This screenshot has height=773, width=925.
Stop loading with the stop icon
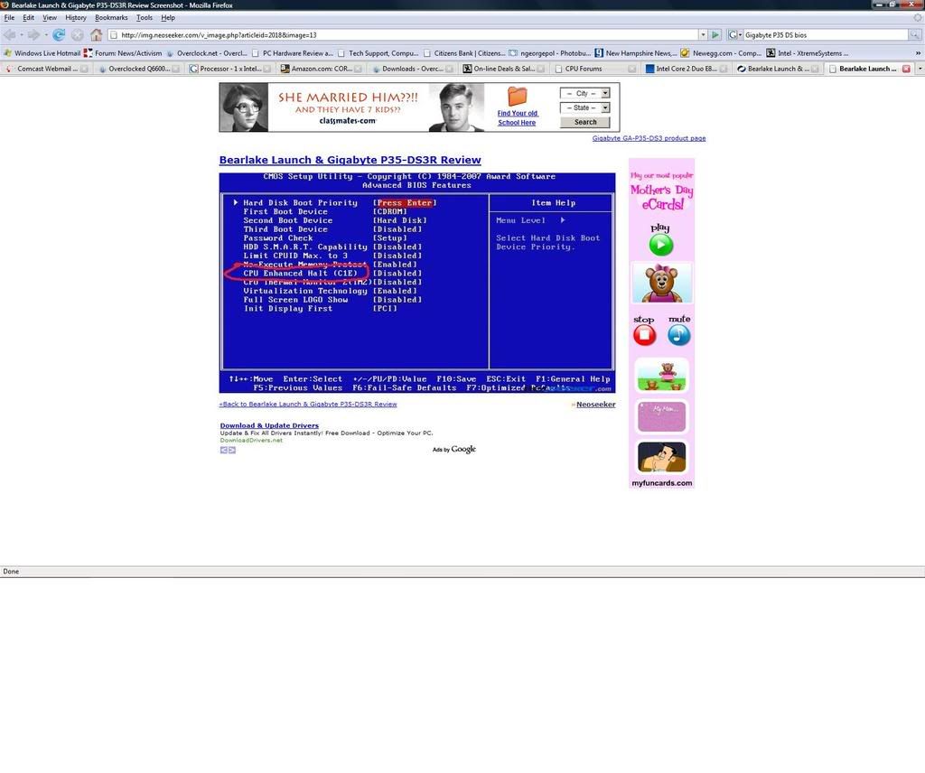[x=78, y=35]
